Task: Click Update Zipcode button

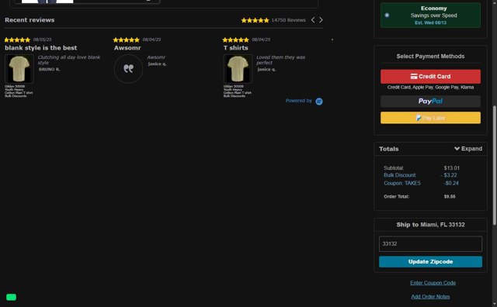Action: pos(430,262)
